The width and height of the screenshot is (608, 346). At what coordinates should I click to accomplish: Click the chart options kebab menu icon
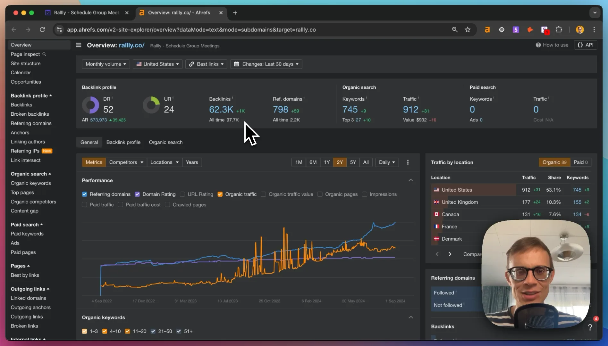(x=408, y=162)
